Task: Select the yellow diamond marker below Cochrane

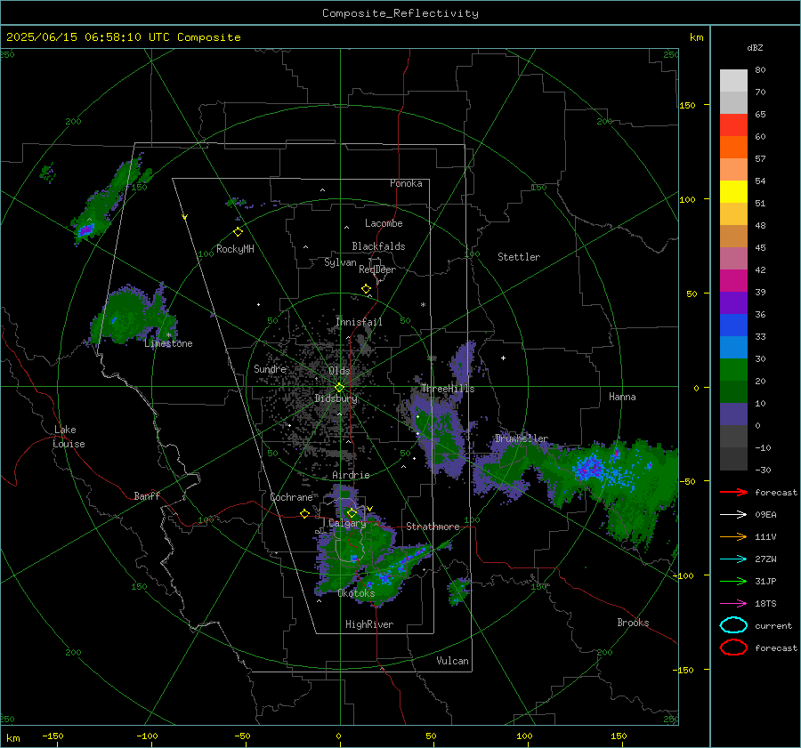Action: point(304,513)
